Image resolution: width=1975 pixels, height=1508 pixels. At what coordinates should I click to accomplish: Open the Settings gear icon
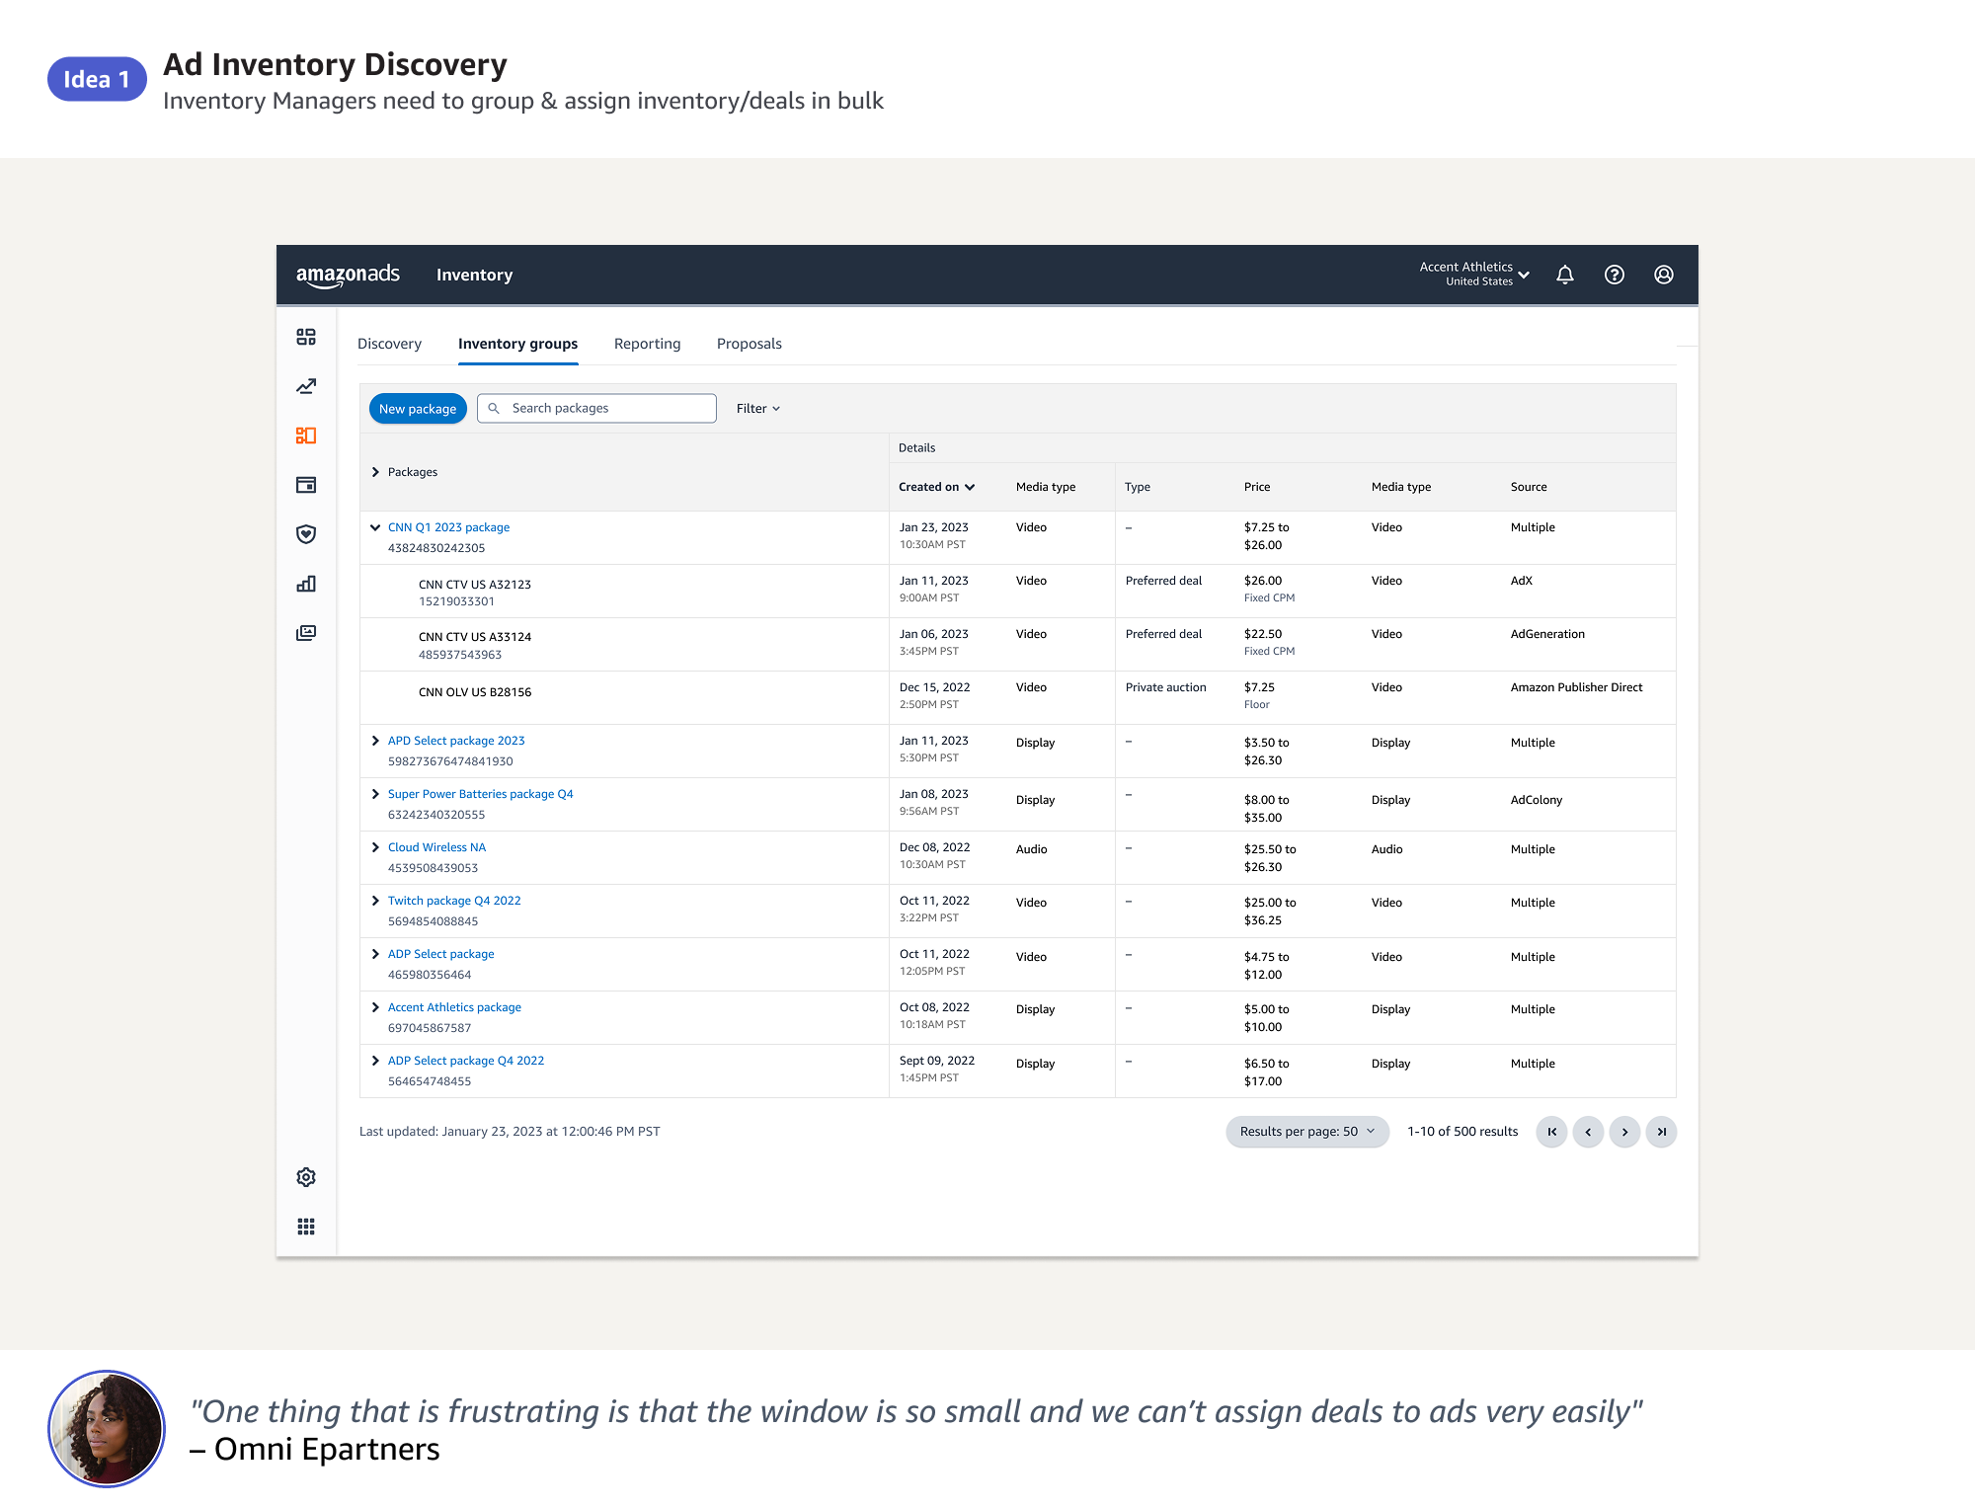306,1176
